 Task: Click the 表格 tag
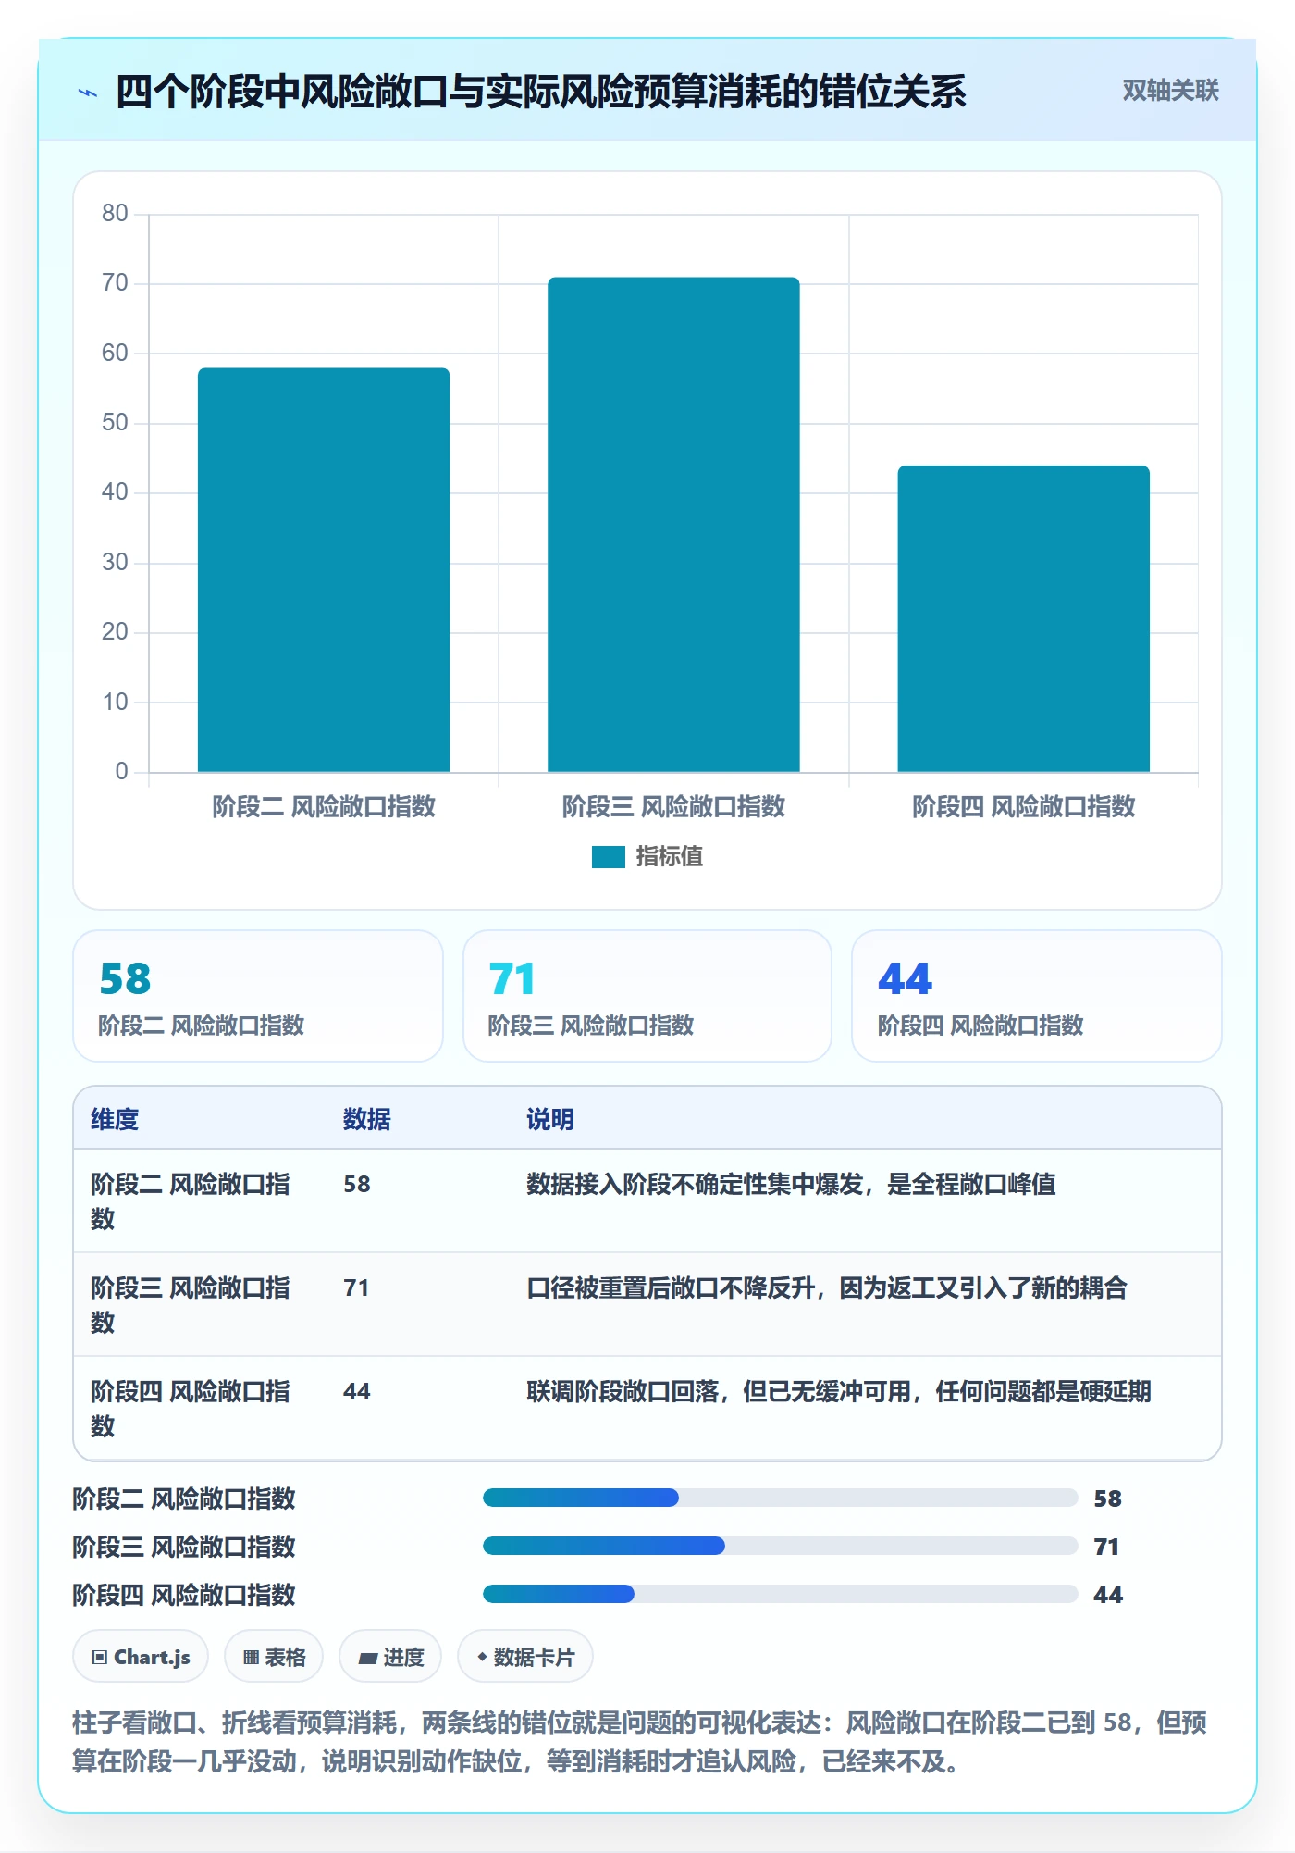click(274, 1657)
